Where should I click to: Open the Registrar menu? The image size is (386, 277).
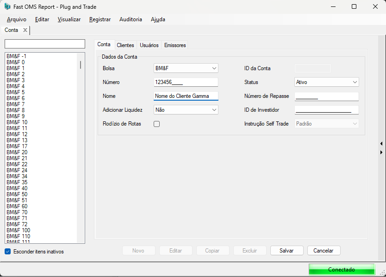[x=100, y=19]
